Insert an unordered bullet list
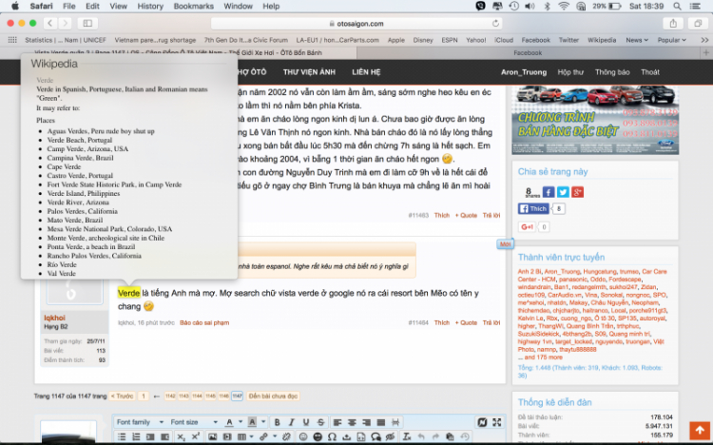This screenshot has height=445, width=713. coord(122,436)
